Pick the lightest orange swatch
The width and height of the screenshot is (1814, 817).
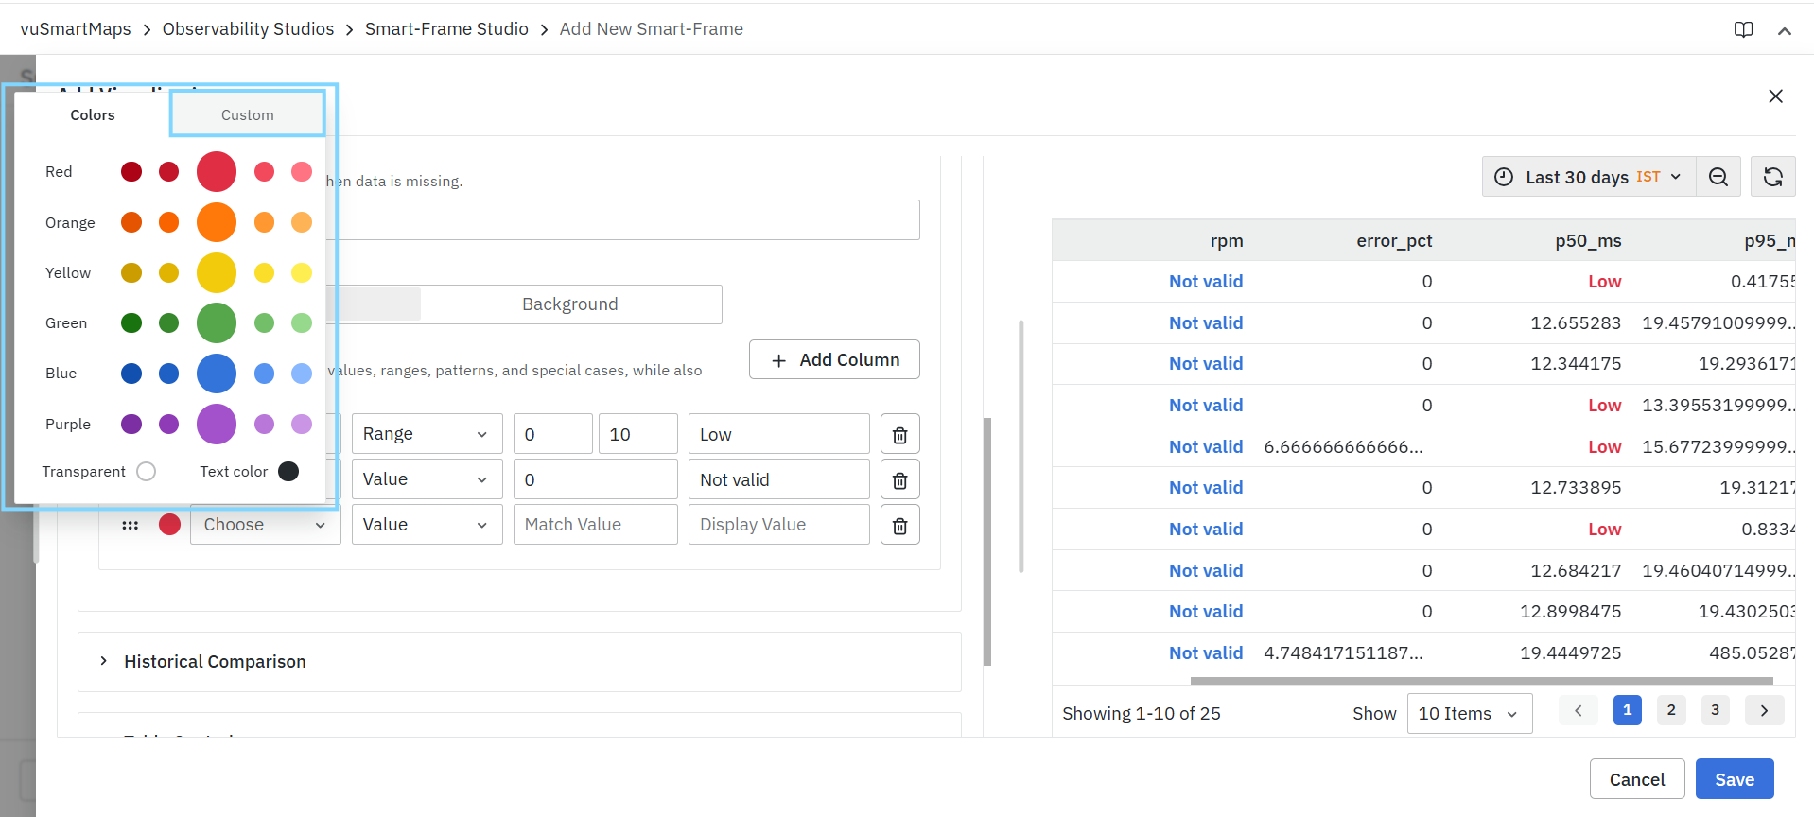302,222
